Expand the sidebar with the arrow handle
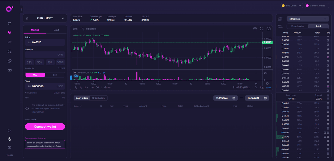 click(x=21, y=9)
